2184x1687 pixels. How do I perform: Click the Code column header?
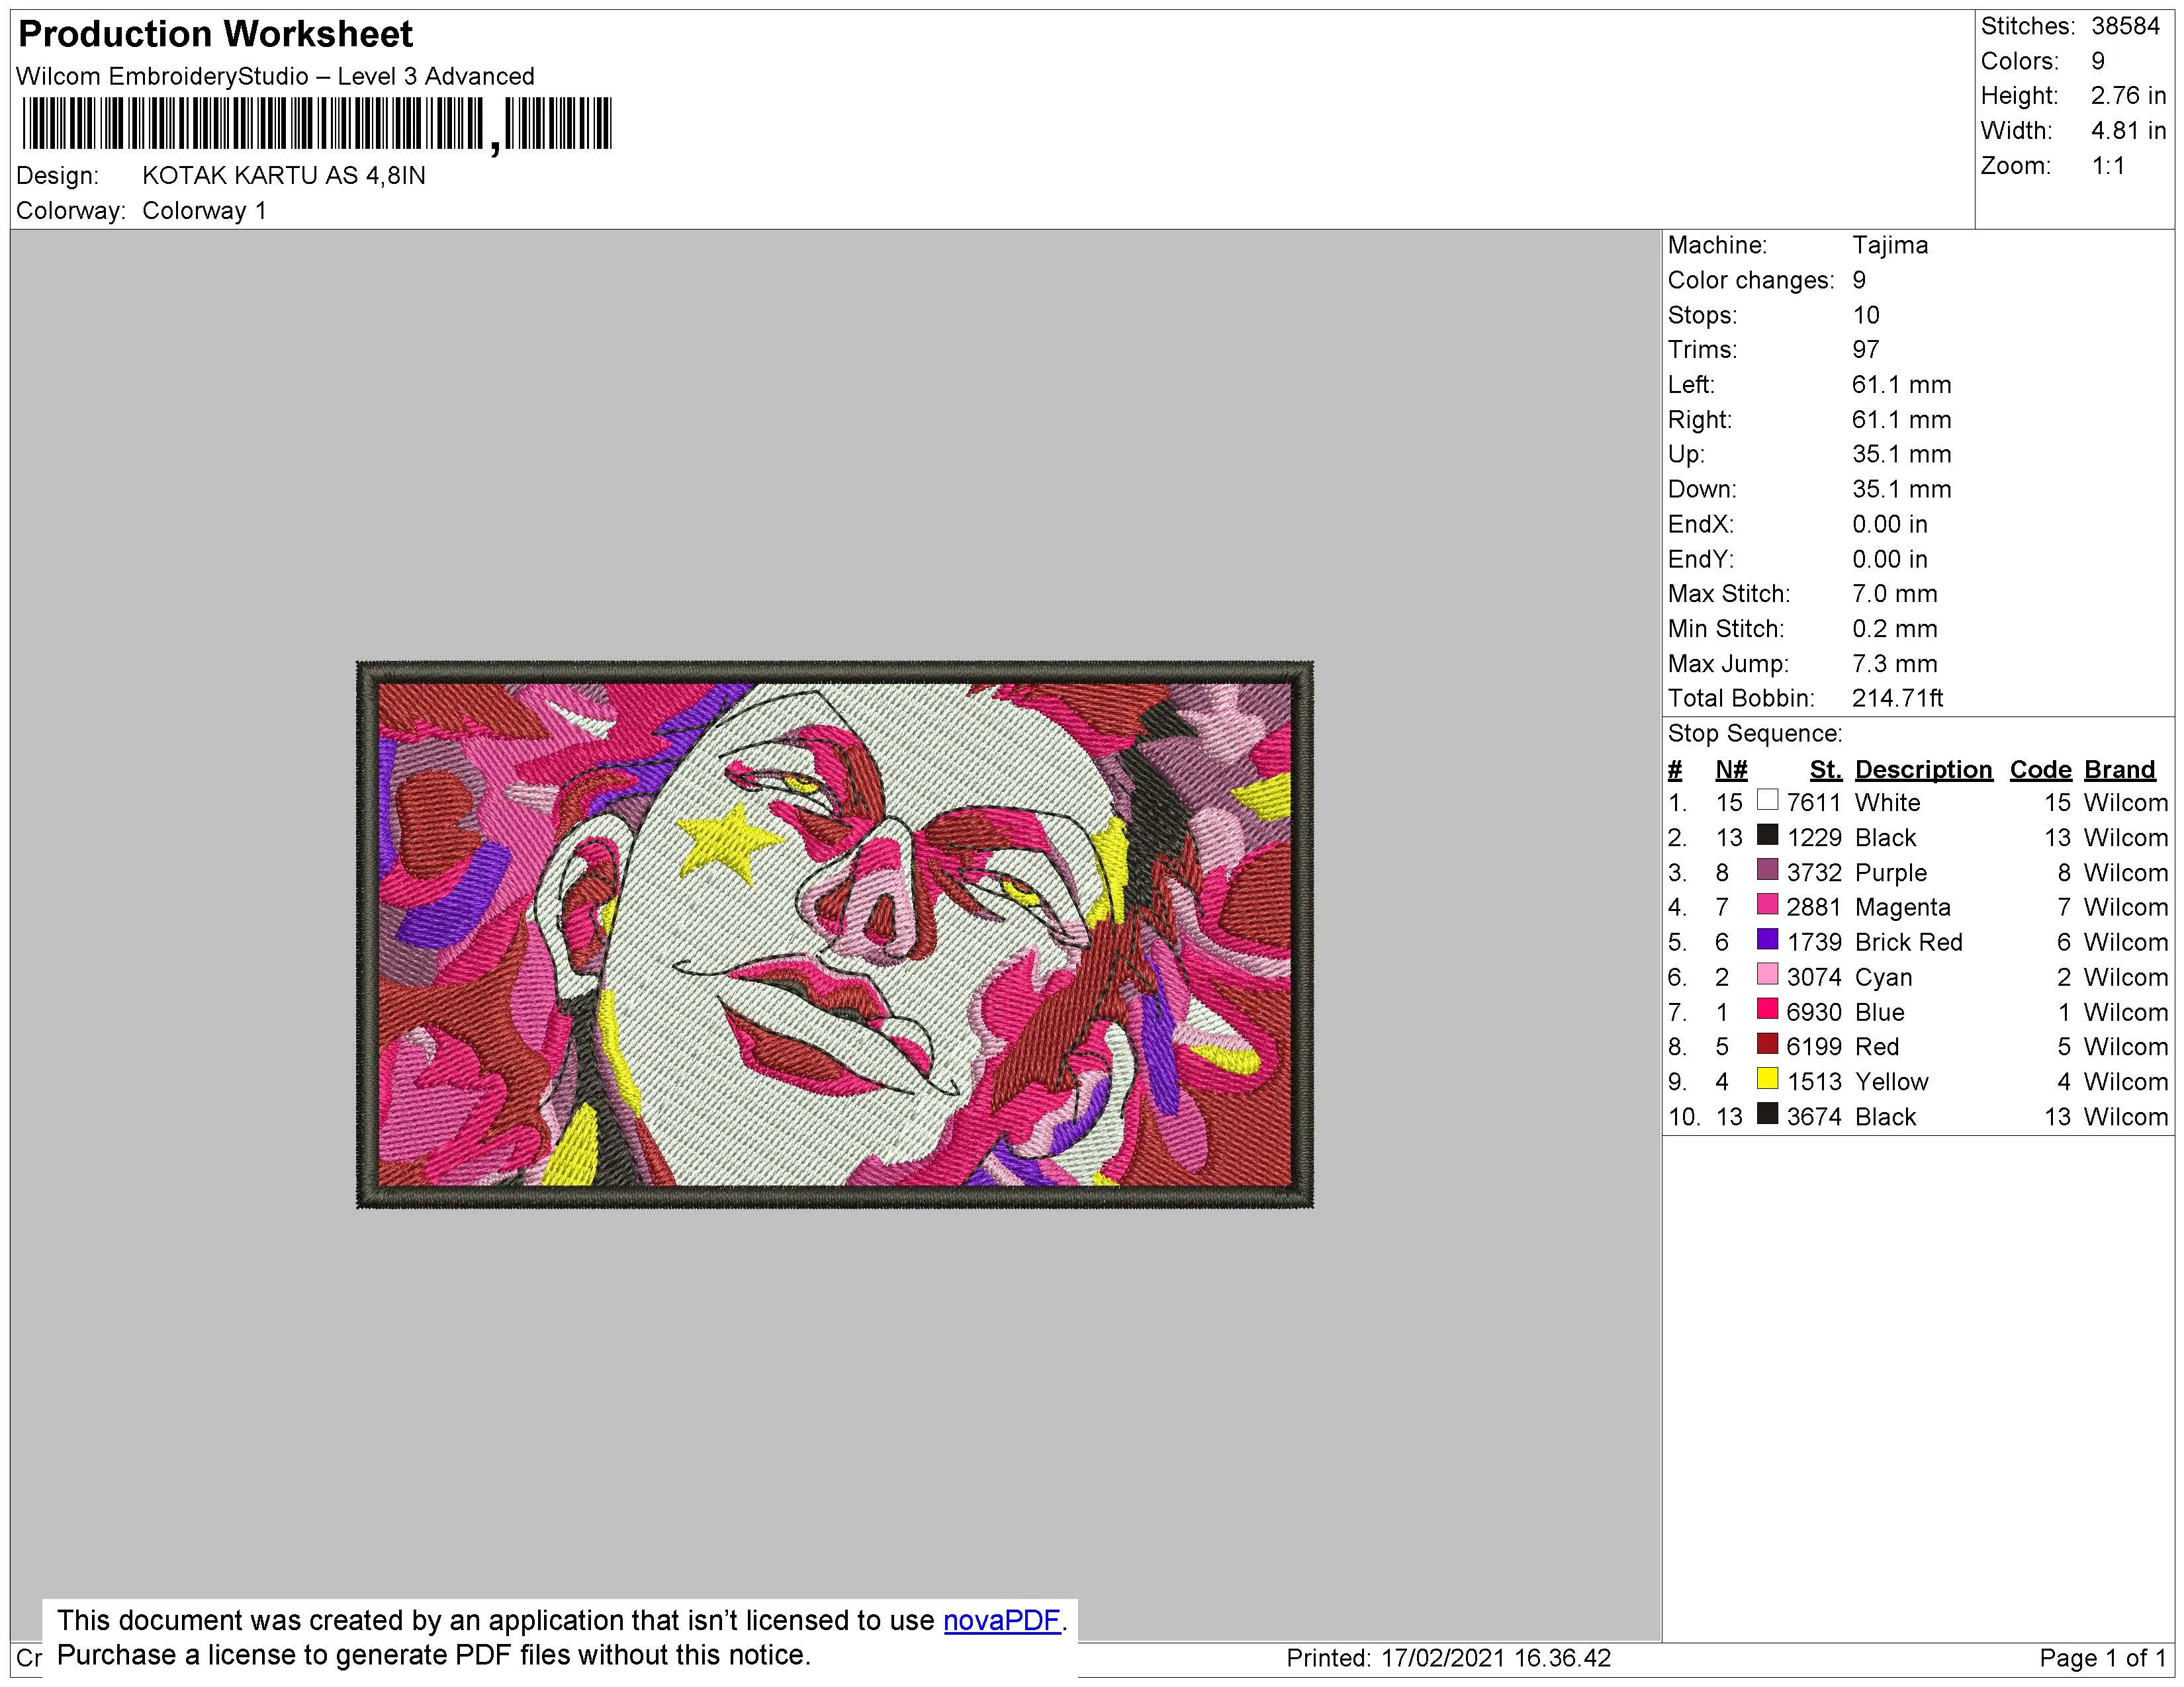(x=2040, y=769)
